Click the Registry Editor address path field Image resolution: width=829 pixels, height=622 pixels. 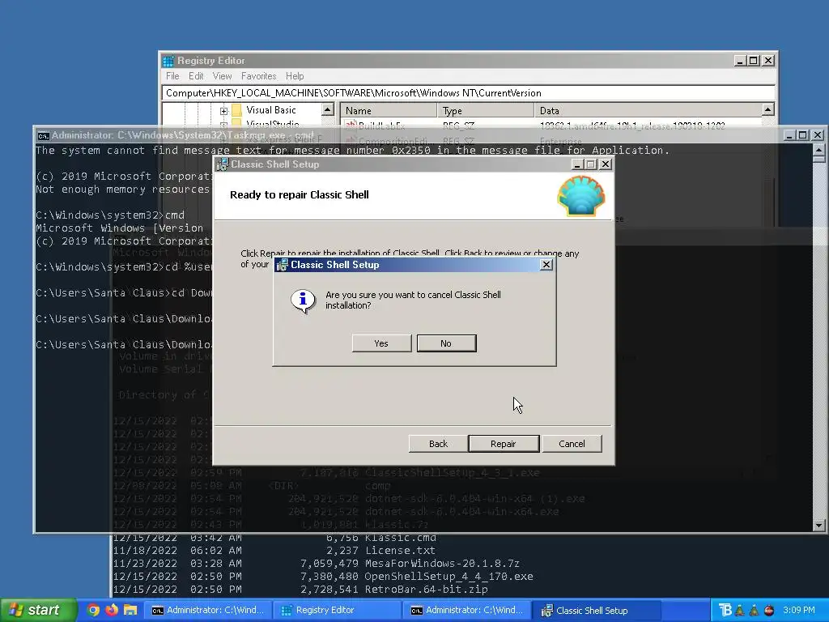(468, 93)
